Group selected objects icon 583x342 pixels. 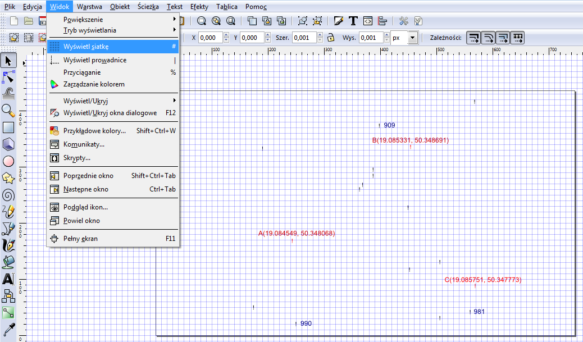(303, 21)
